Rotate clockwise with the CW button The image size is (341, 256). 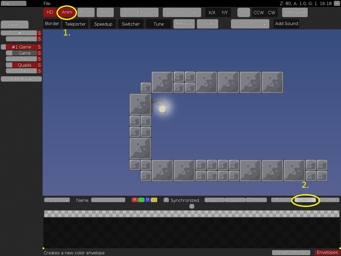click(x=271, y=13)
